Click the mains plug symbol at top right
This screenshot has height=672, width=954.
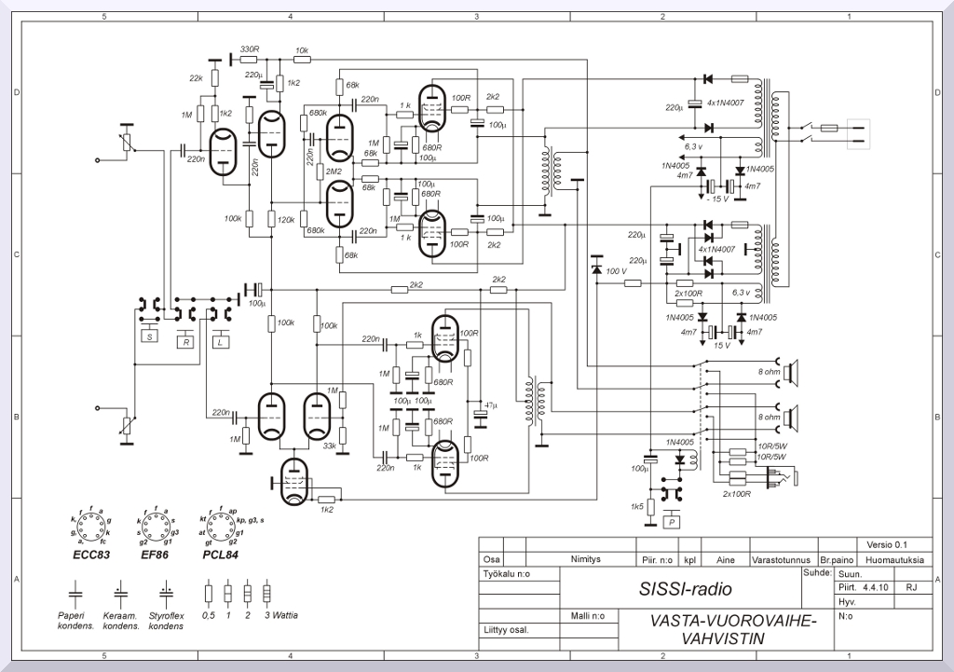tap(857, 132)
